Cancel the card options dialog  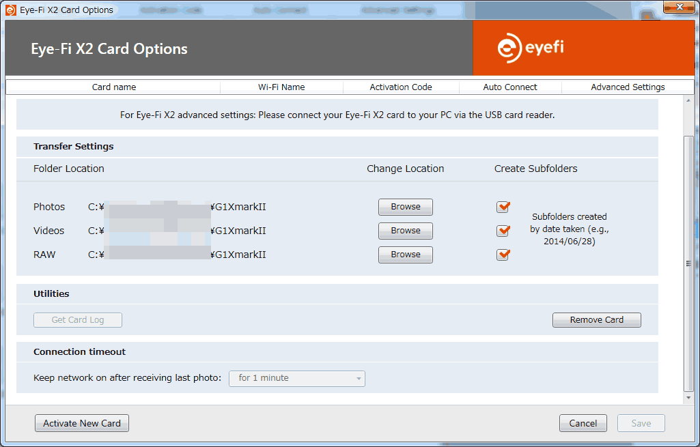pyautogui.click(x=583, y=423)
